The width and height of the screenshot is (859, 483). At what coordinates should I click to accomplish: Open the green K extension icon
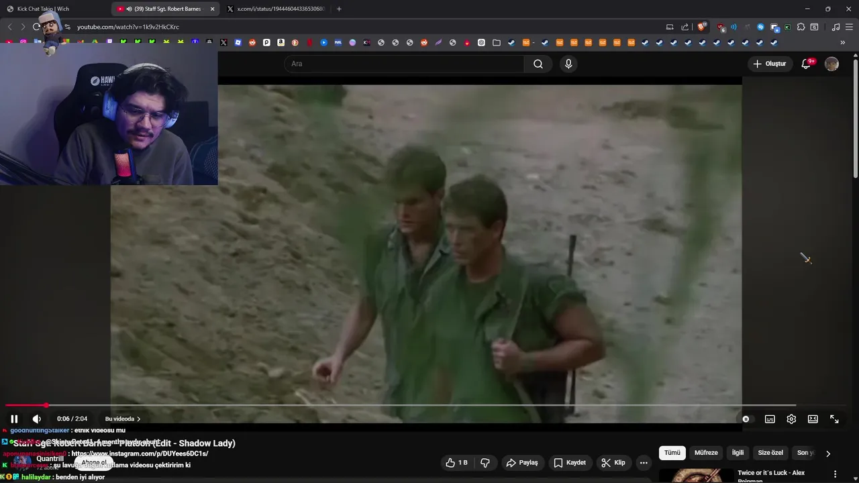(787, 27)
